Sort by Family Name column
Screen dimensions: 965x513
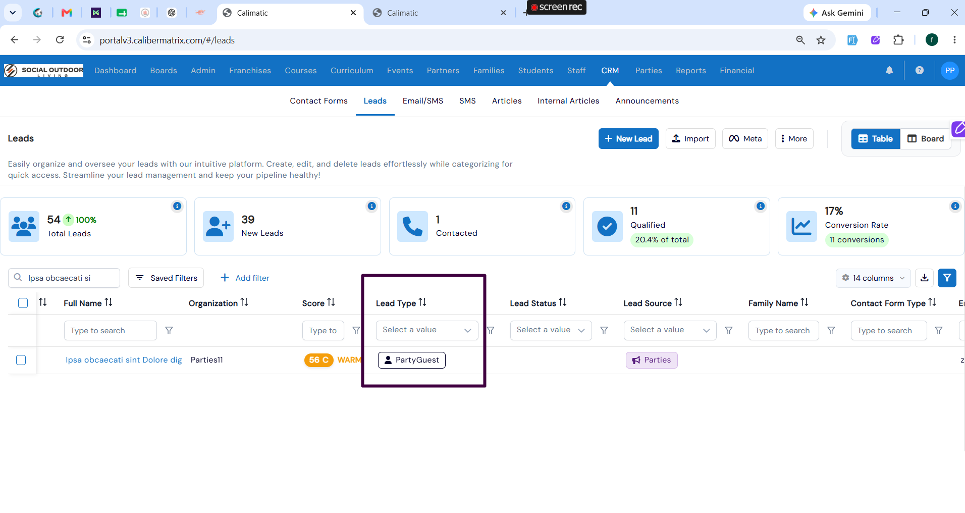[805, 302]
